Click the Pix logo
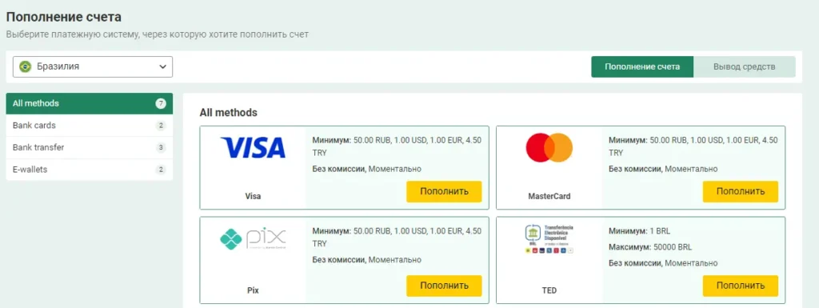Viewport: 819px width, 308px height. click(x=253, y=239)
